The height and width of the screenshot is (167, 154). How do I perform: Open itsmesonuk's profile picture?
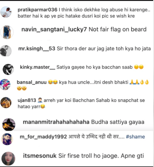click(8, 159)
